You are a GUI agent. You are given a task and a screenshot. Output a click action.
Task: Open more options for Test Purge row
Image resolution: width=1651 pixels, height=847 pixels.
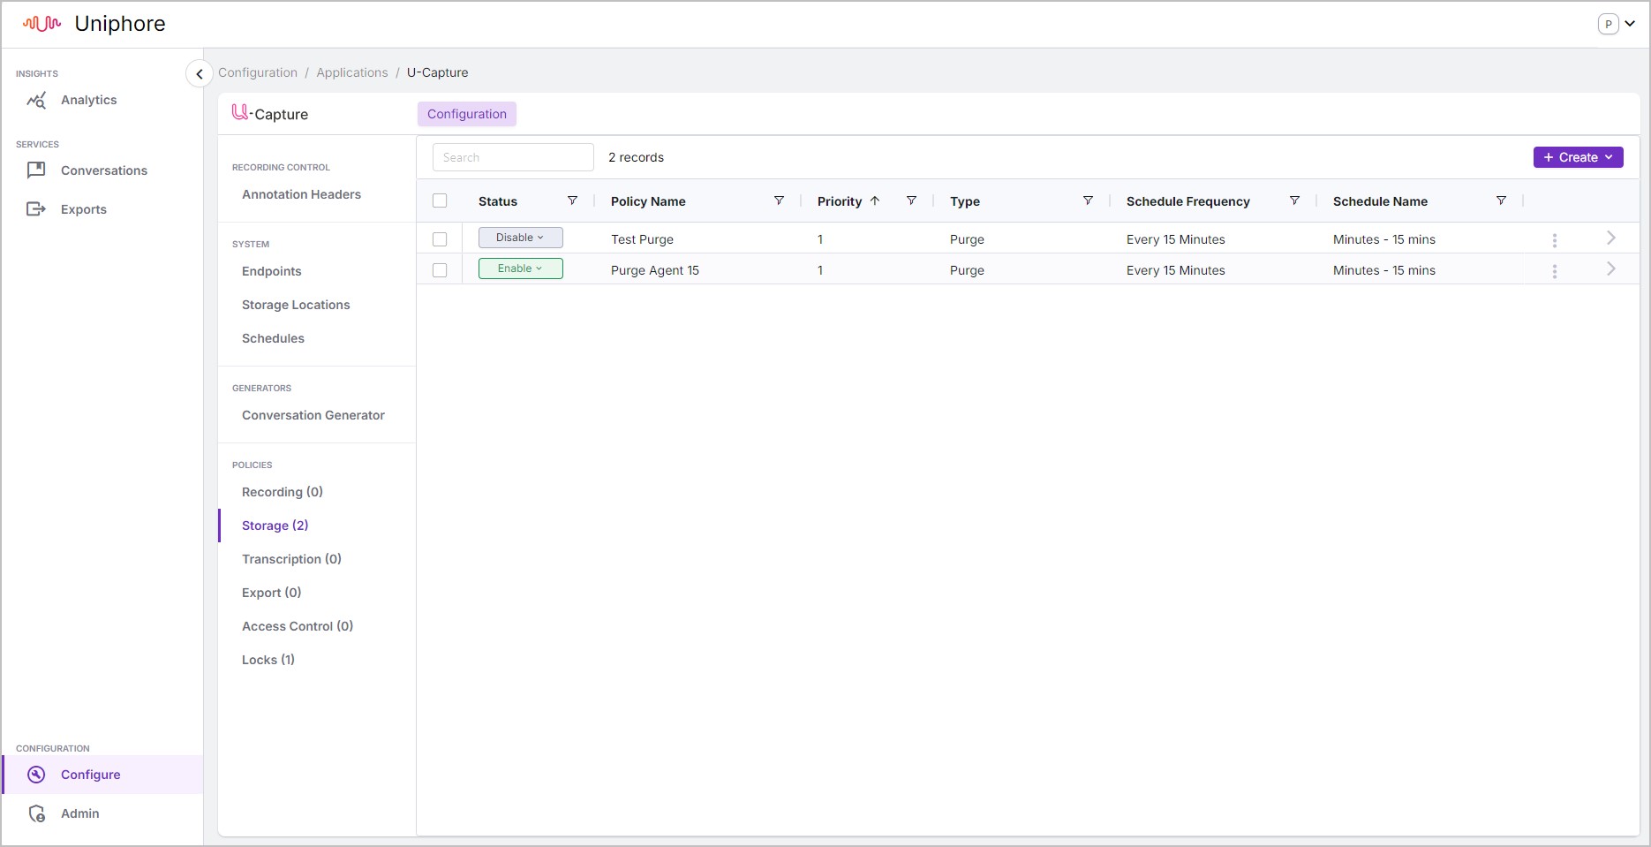click(1555, 239)
